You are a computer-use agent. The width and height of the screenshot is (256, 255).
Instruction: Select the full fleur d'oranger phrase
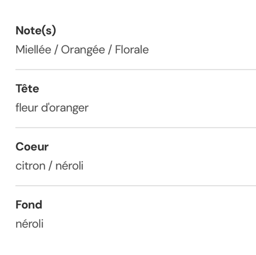click(52, 108)
